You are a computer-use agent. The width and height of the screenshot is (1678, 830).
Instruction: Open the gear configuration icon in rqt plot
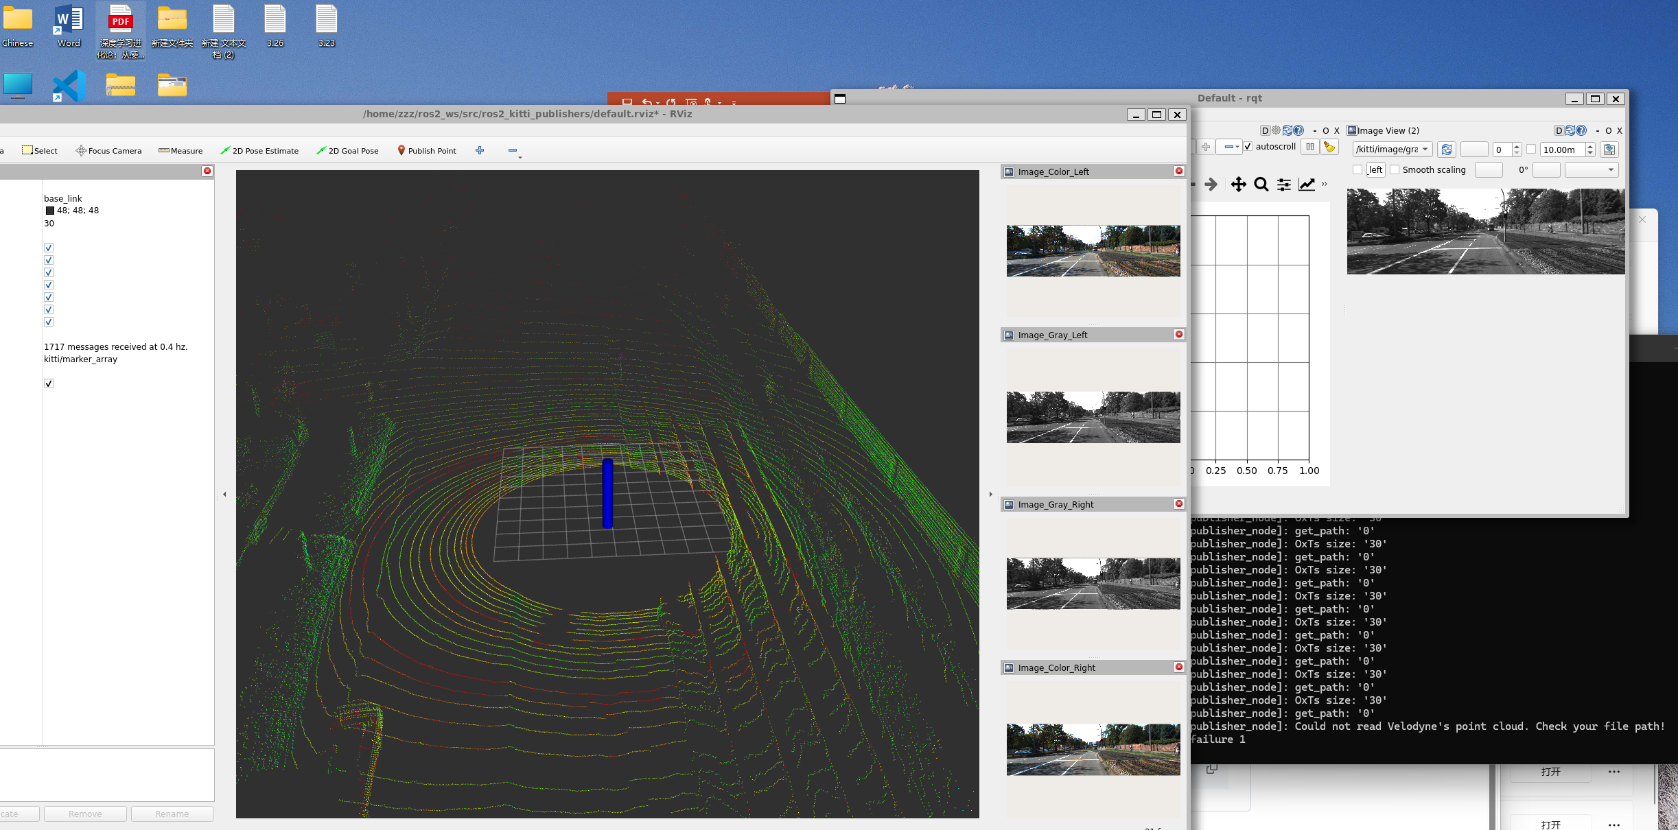click(1276, 130)
